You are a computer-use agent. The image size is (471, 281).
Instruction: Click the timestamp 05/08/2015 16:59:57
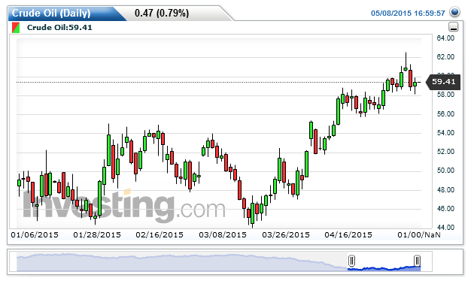[408, 14]
